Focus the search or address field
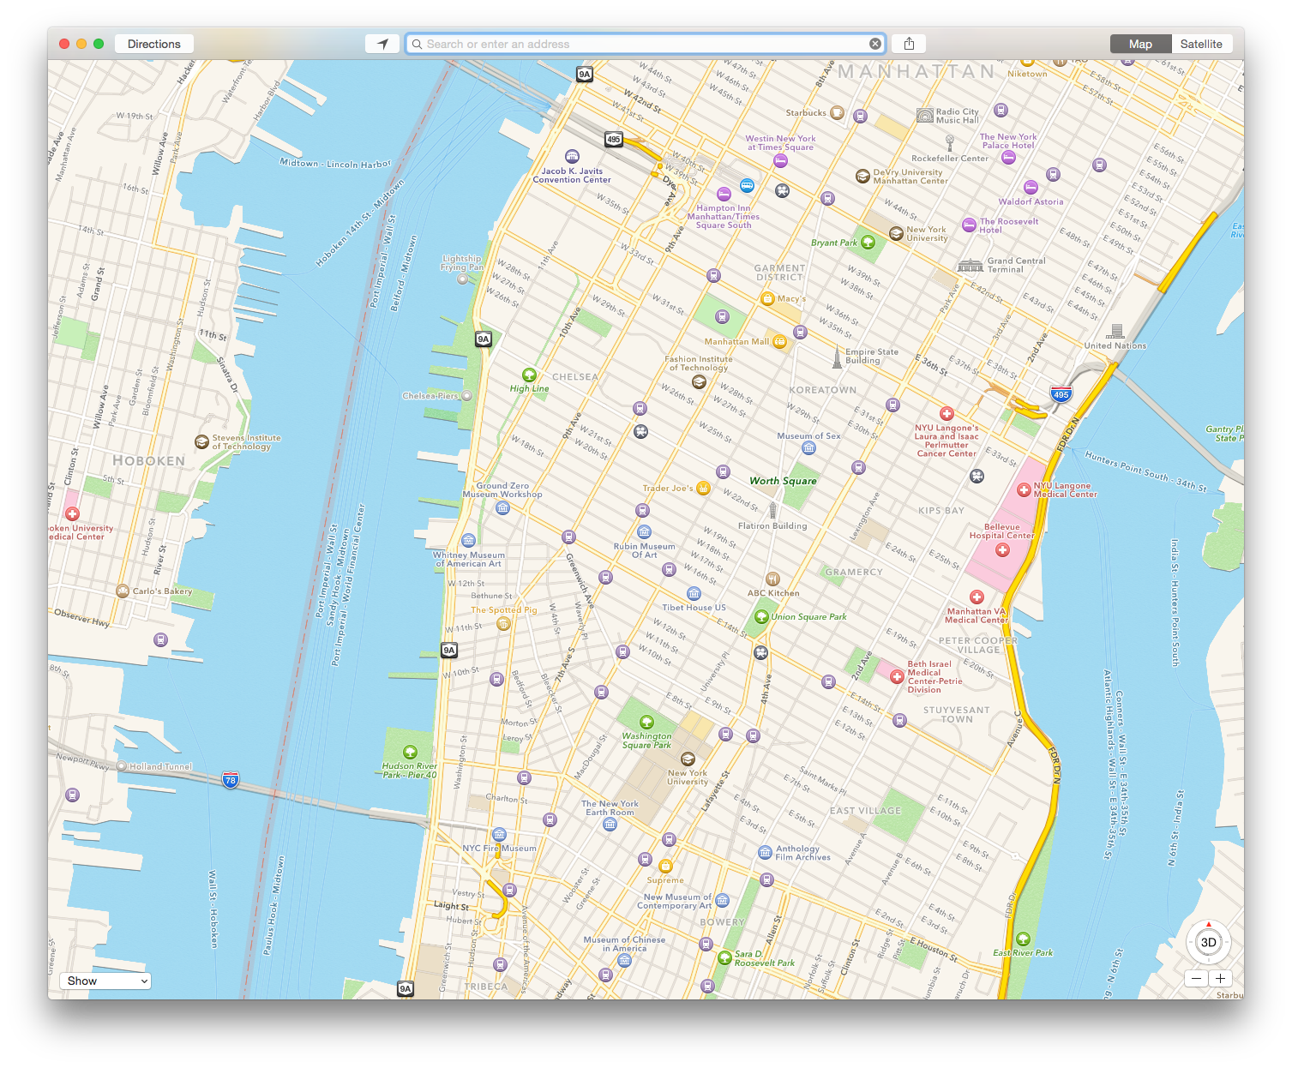The image size is (1292, 1068). (x=646, y=44)
